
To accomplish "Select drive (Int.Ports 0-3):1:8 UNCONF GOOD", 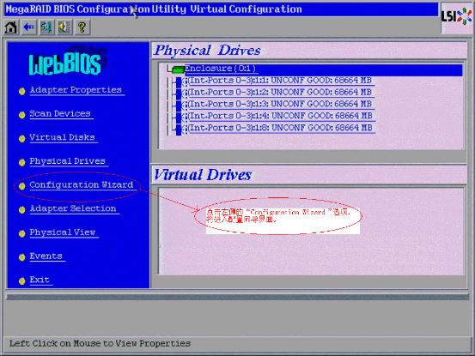I will [280, 128].
